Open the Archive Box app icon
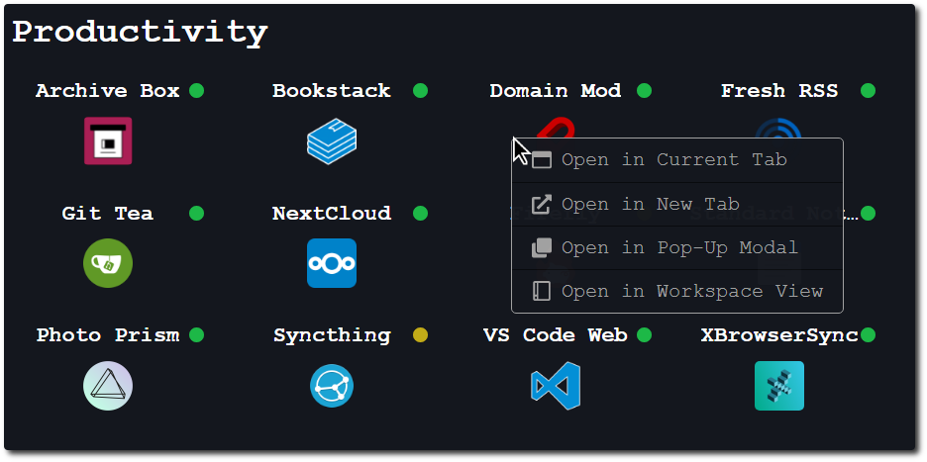Screen dimensions: 927x462 108,140
